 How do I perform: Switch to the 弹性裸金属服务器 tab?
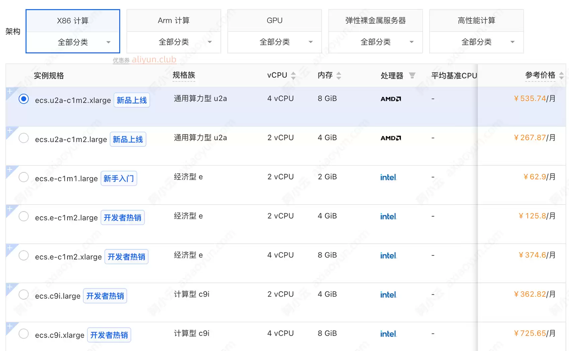376,20
